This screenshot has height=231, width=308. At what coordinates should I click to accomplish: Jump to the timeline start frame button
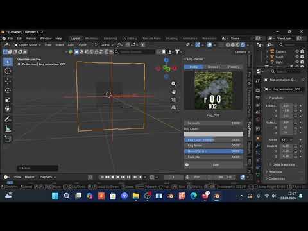click(102, 177)
